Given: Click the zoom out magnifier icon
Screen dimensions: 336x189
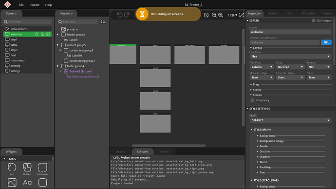Looking at the screenshot, I should [x=214, y=15].
